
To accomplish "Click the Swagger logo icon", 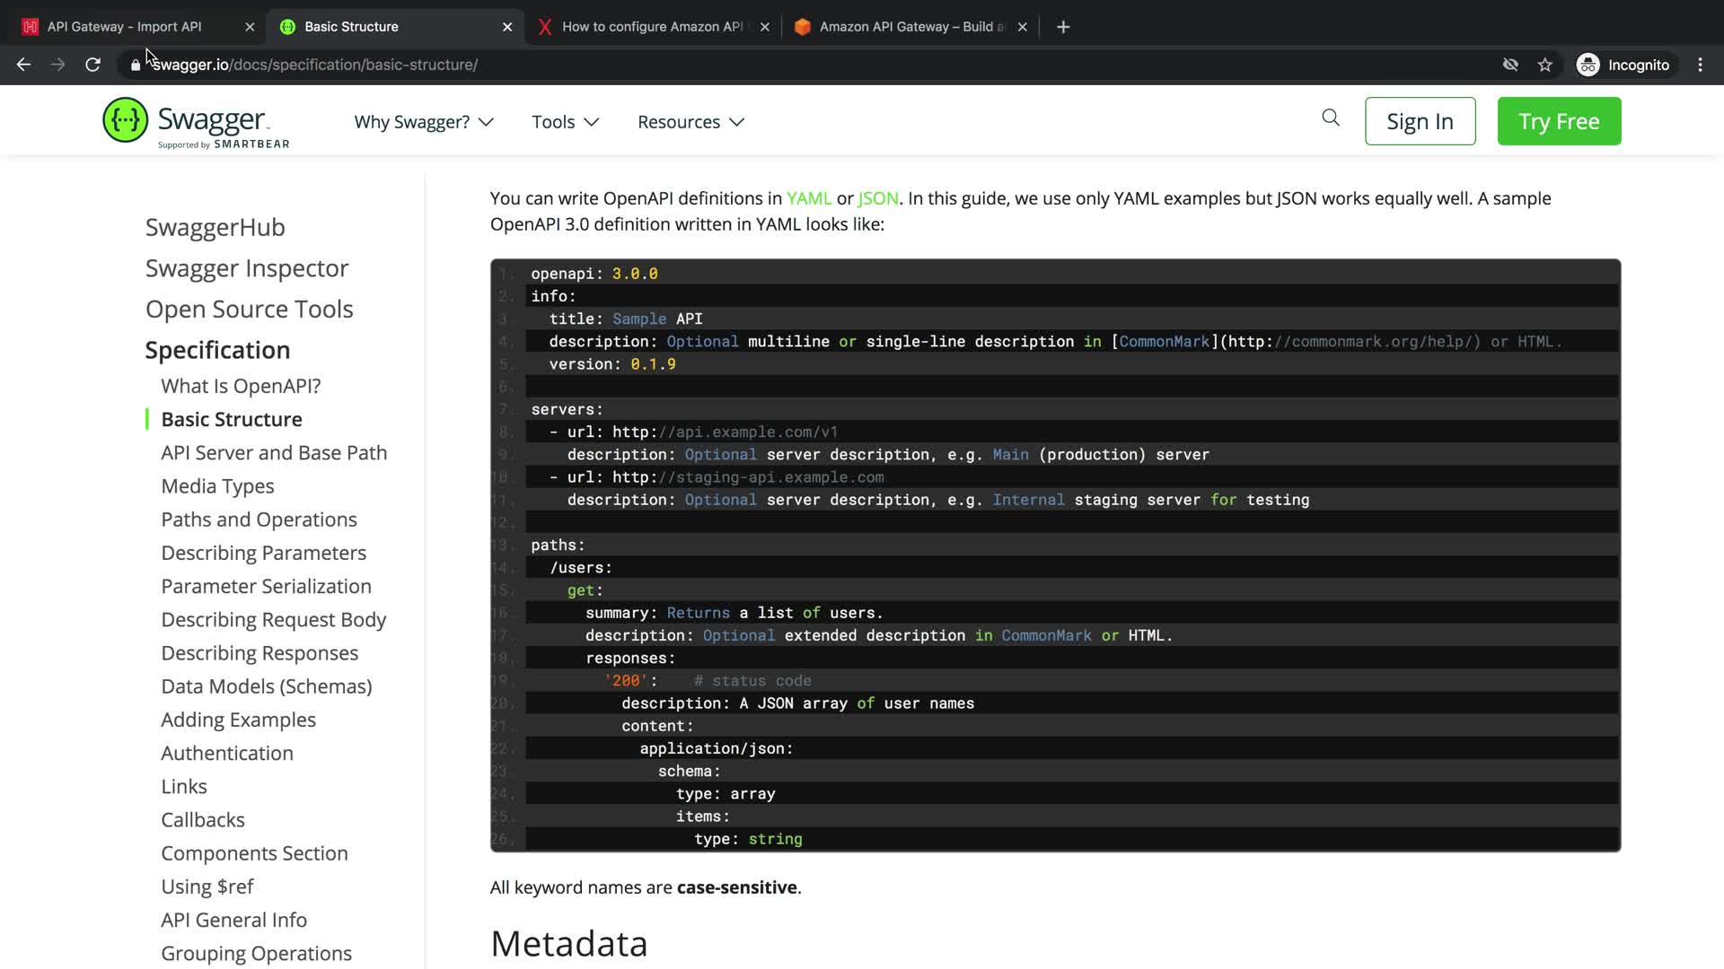I will click(x=126, y=120).
